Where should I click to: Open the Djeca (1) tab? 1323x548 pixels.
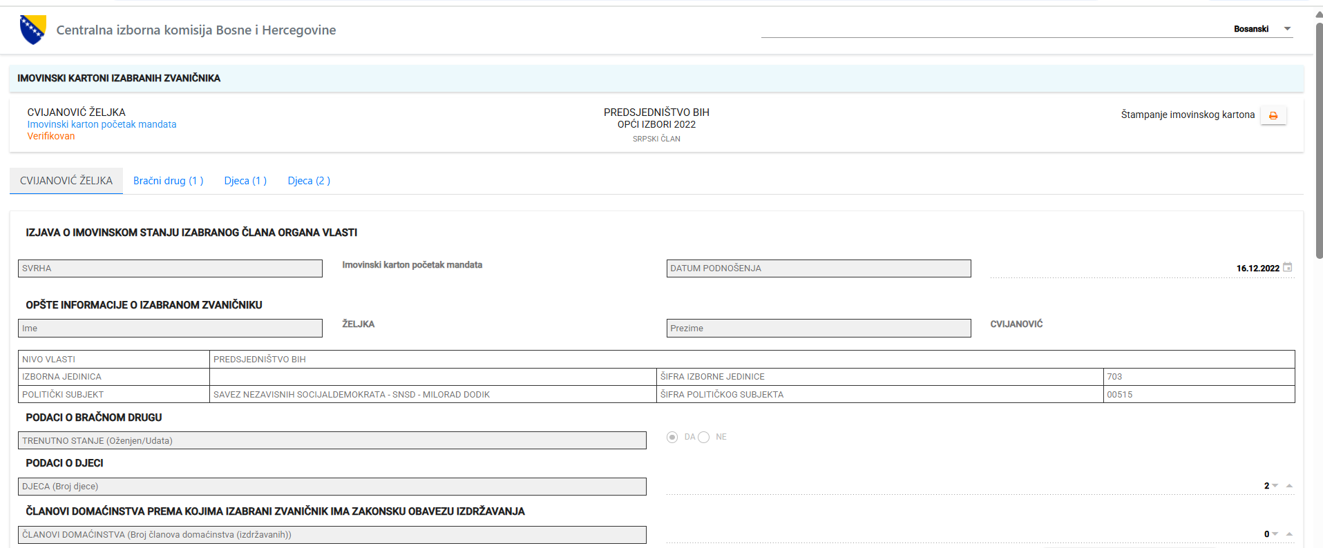[245, 181]
